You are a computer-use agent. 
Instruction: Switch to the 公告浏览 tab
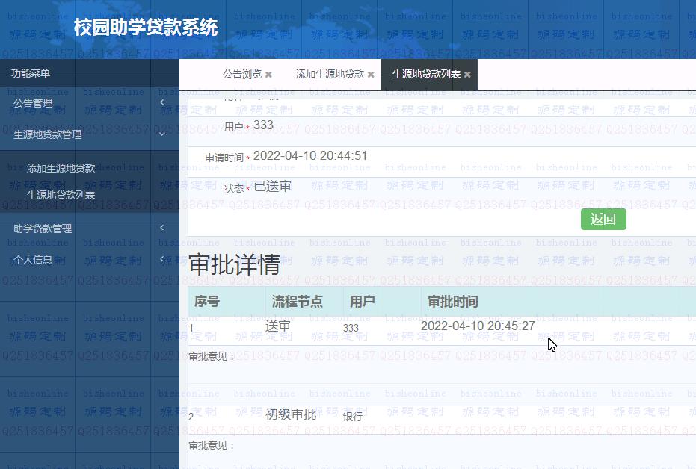pos(242,74)
